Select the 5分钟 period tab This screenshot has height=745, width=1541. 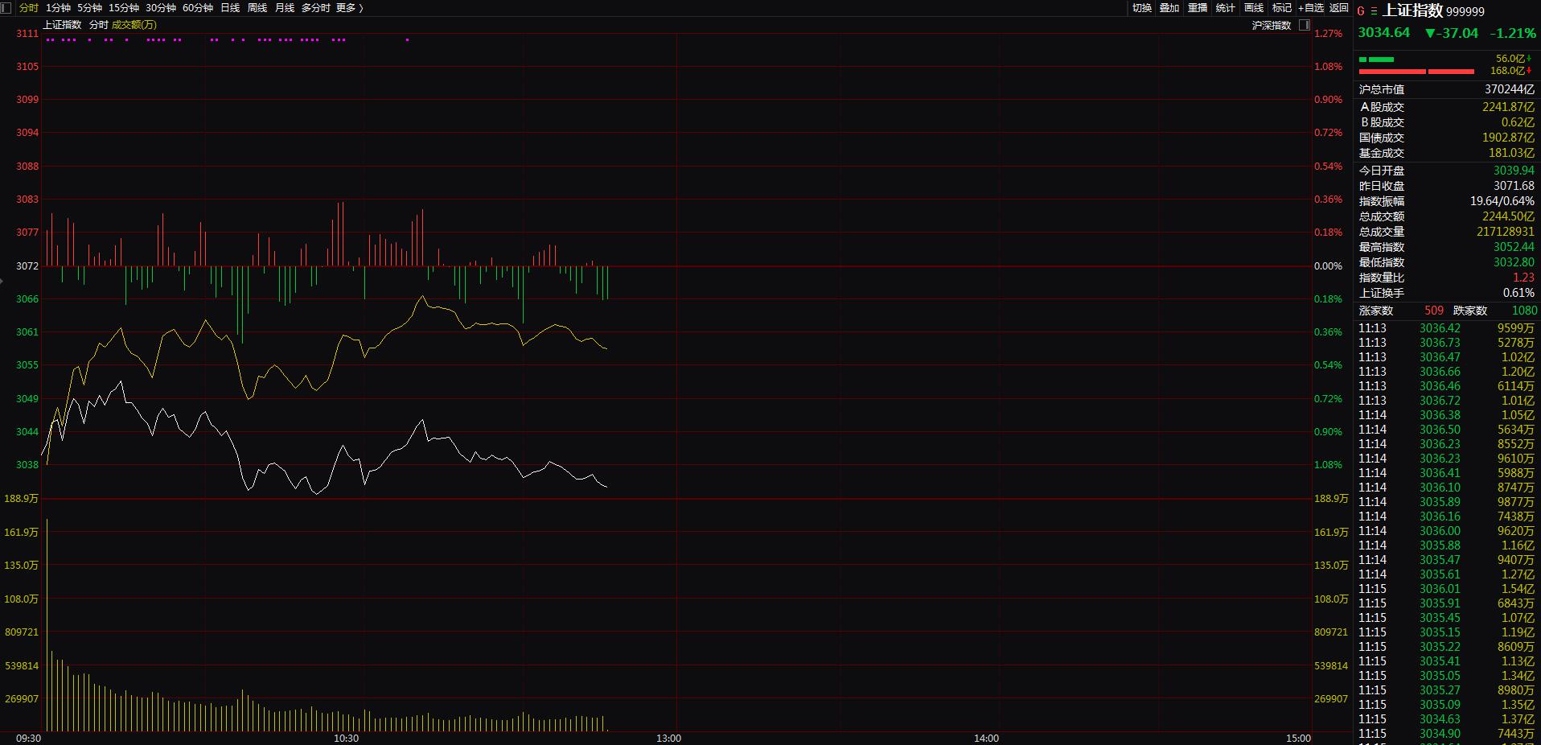pos(89,8)
